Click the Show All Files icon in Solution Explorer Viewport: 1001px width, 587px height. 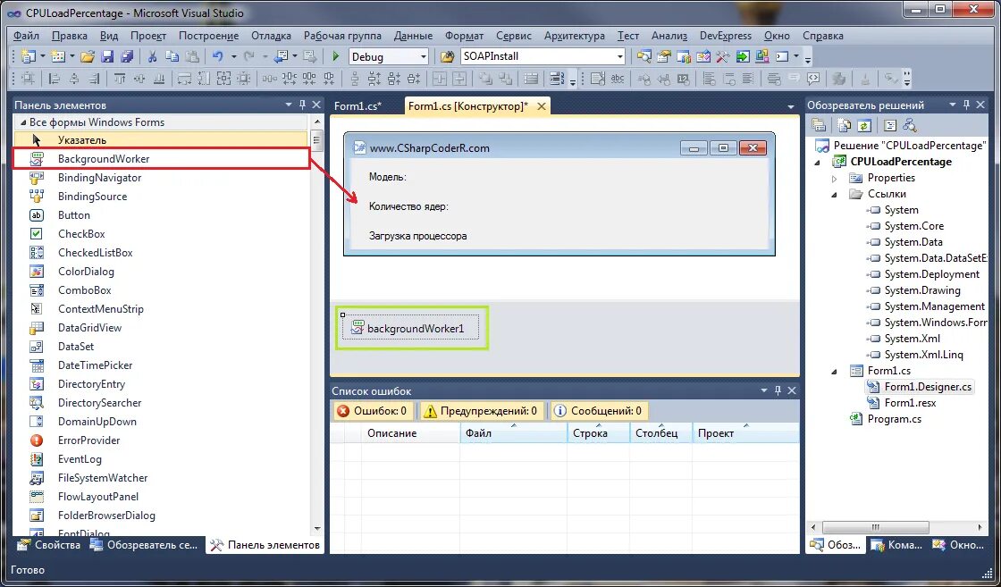point(844,125)
